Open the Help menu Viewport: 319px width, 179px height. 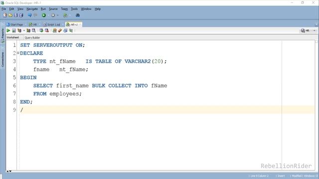coord(98,9)
